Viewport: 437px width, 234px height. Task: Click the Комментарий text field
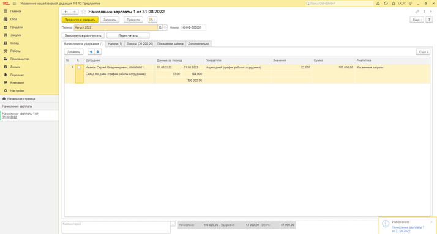point(116,227)
